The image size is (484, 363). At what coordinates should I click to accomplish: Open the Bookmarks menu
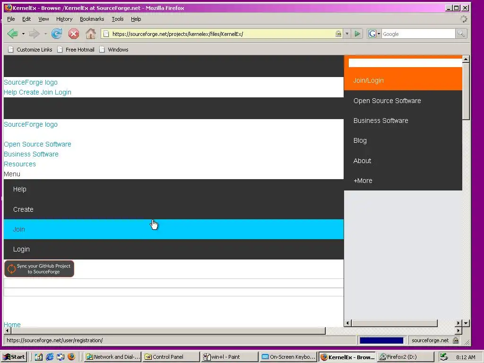point(92,19)
